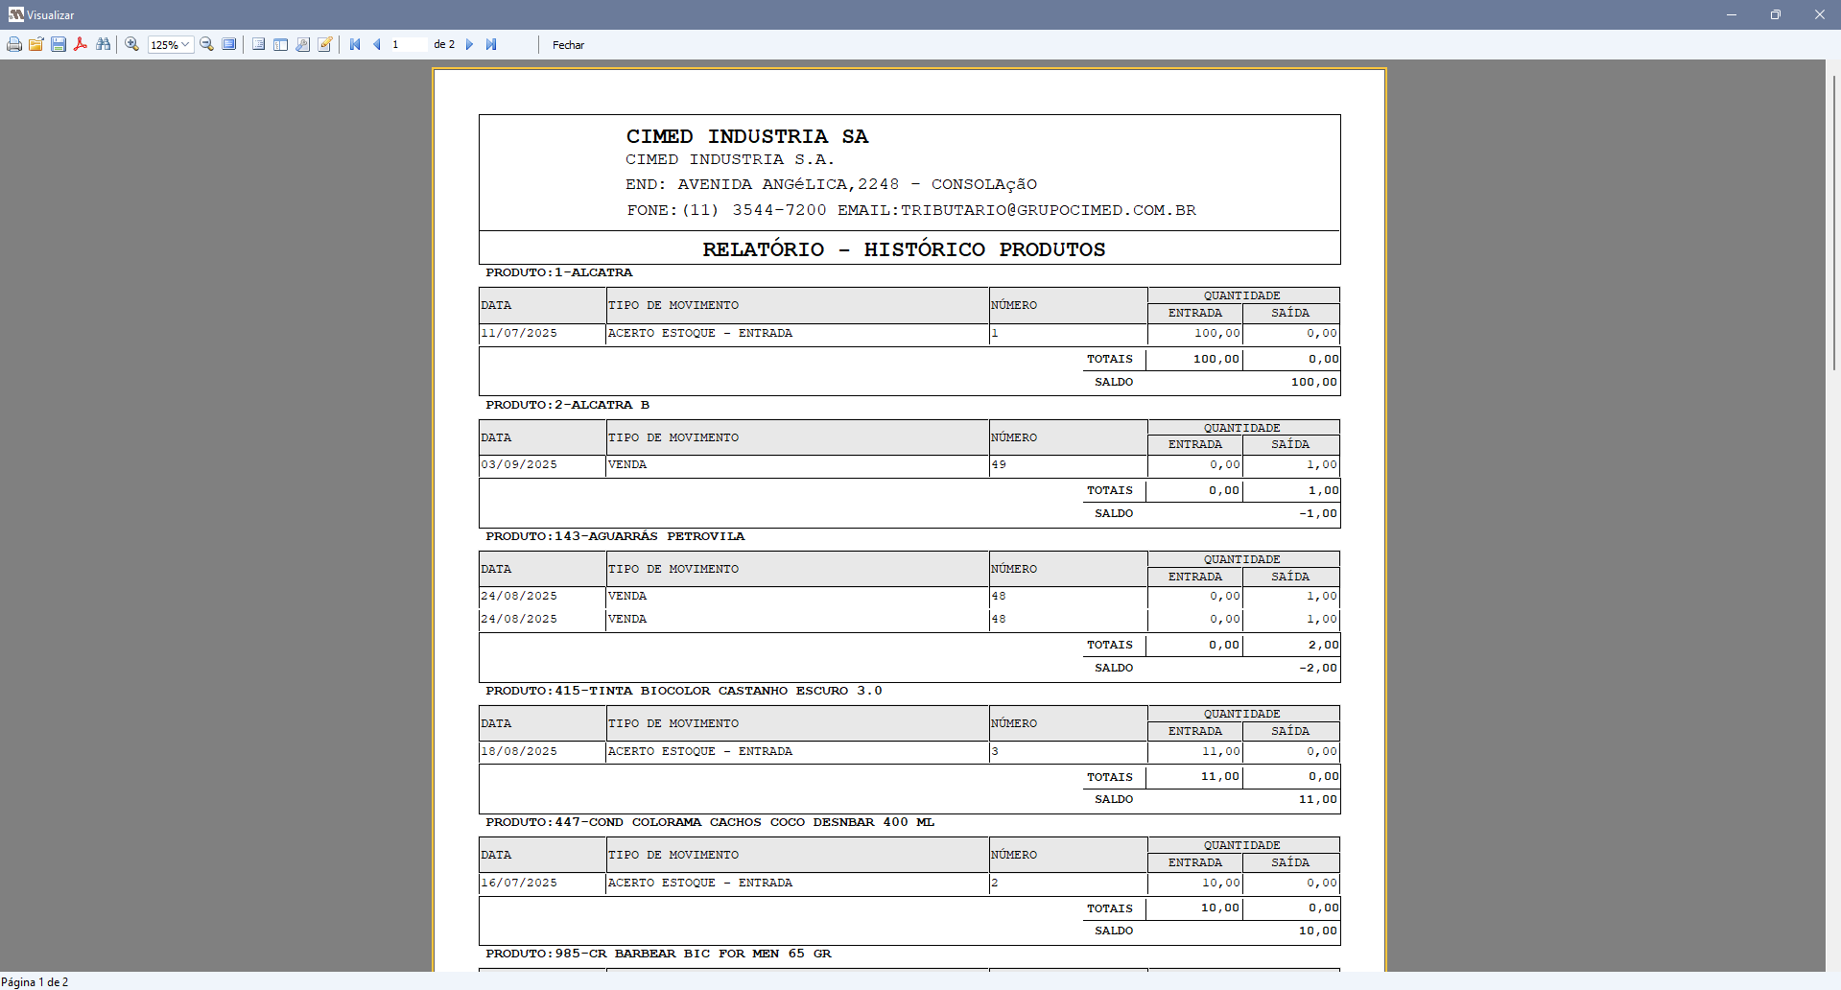Viewport: 1841px width, 990px height.
Task: Minimize the Visualizar window
Action: [x=1732, y=14]
